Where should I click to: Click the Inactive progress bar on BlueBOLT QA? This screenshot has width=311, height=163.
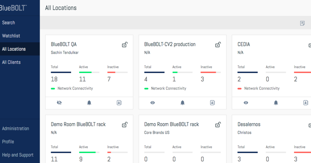click(x=117, y=72)
